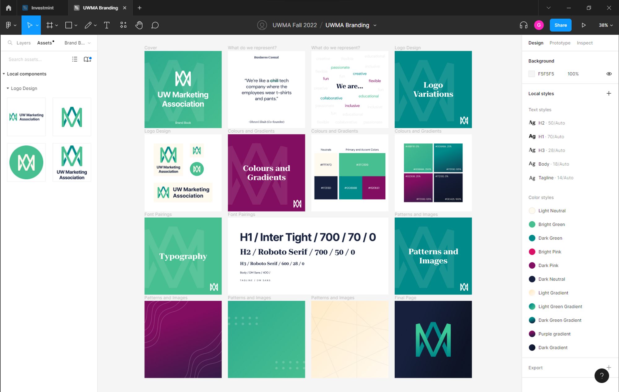This screenshot has height=392, width=619.
Task: Add an export setting
Action: 609,367
